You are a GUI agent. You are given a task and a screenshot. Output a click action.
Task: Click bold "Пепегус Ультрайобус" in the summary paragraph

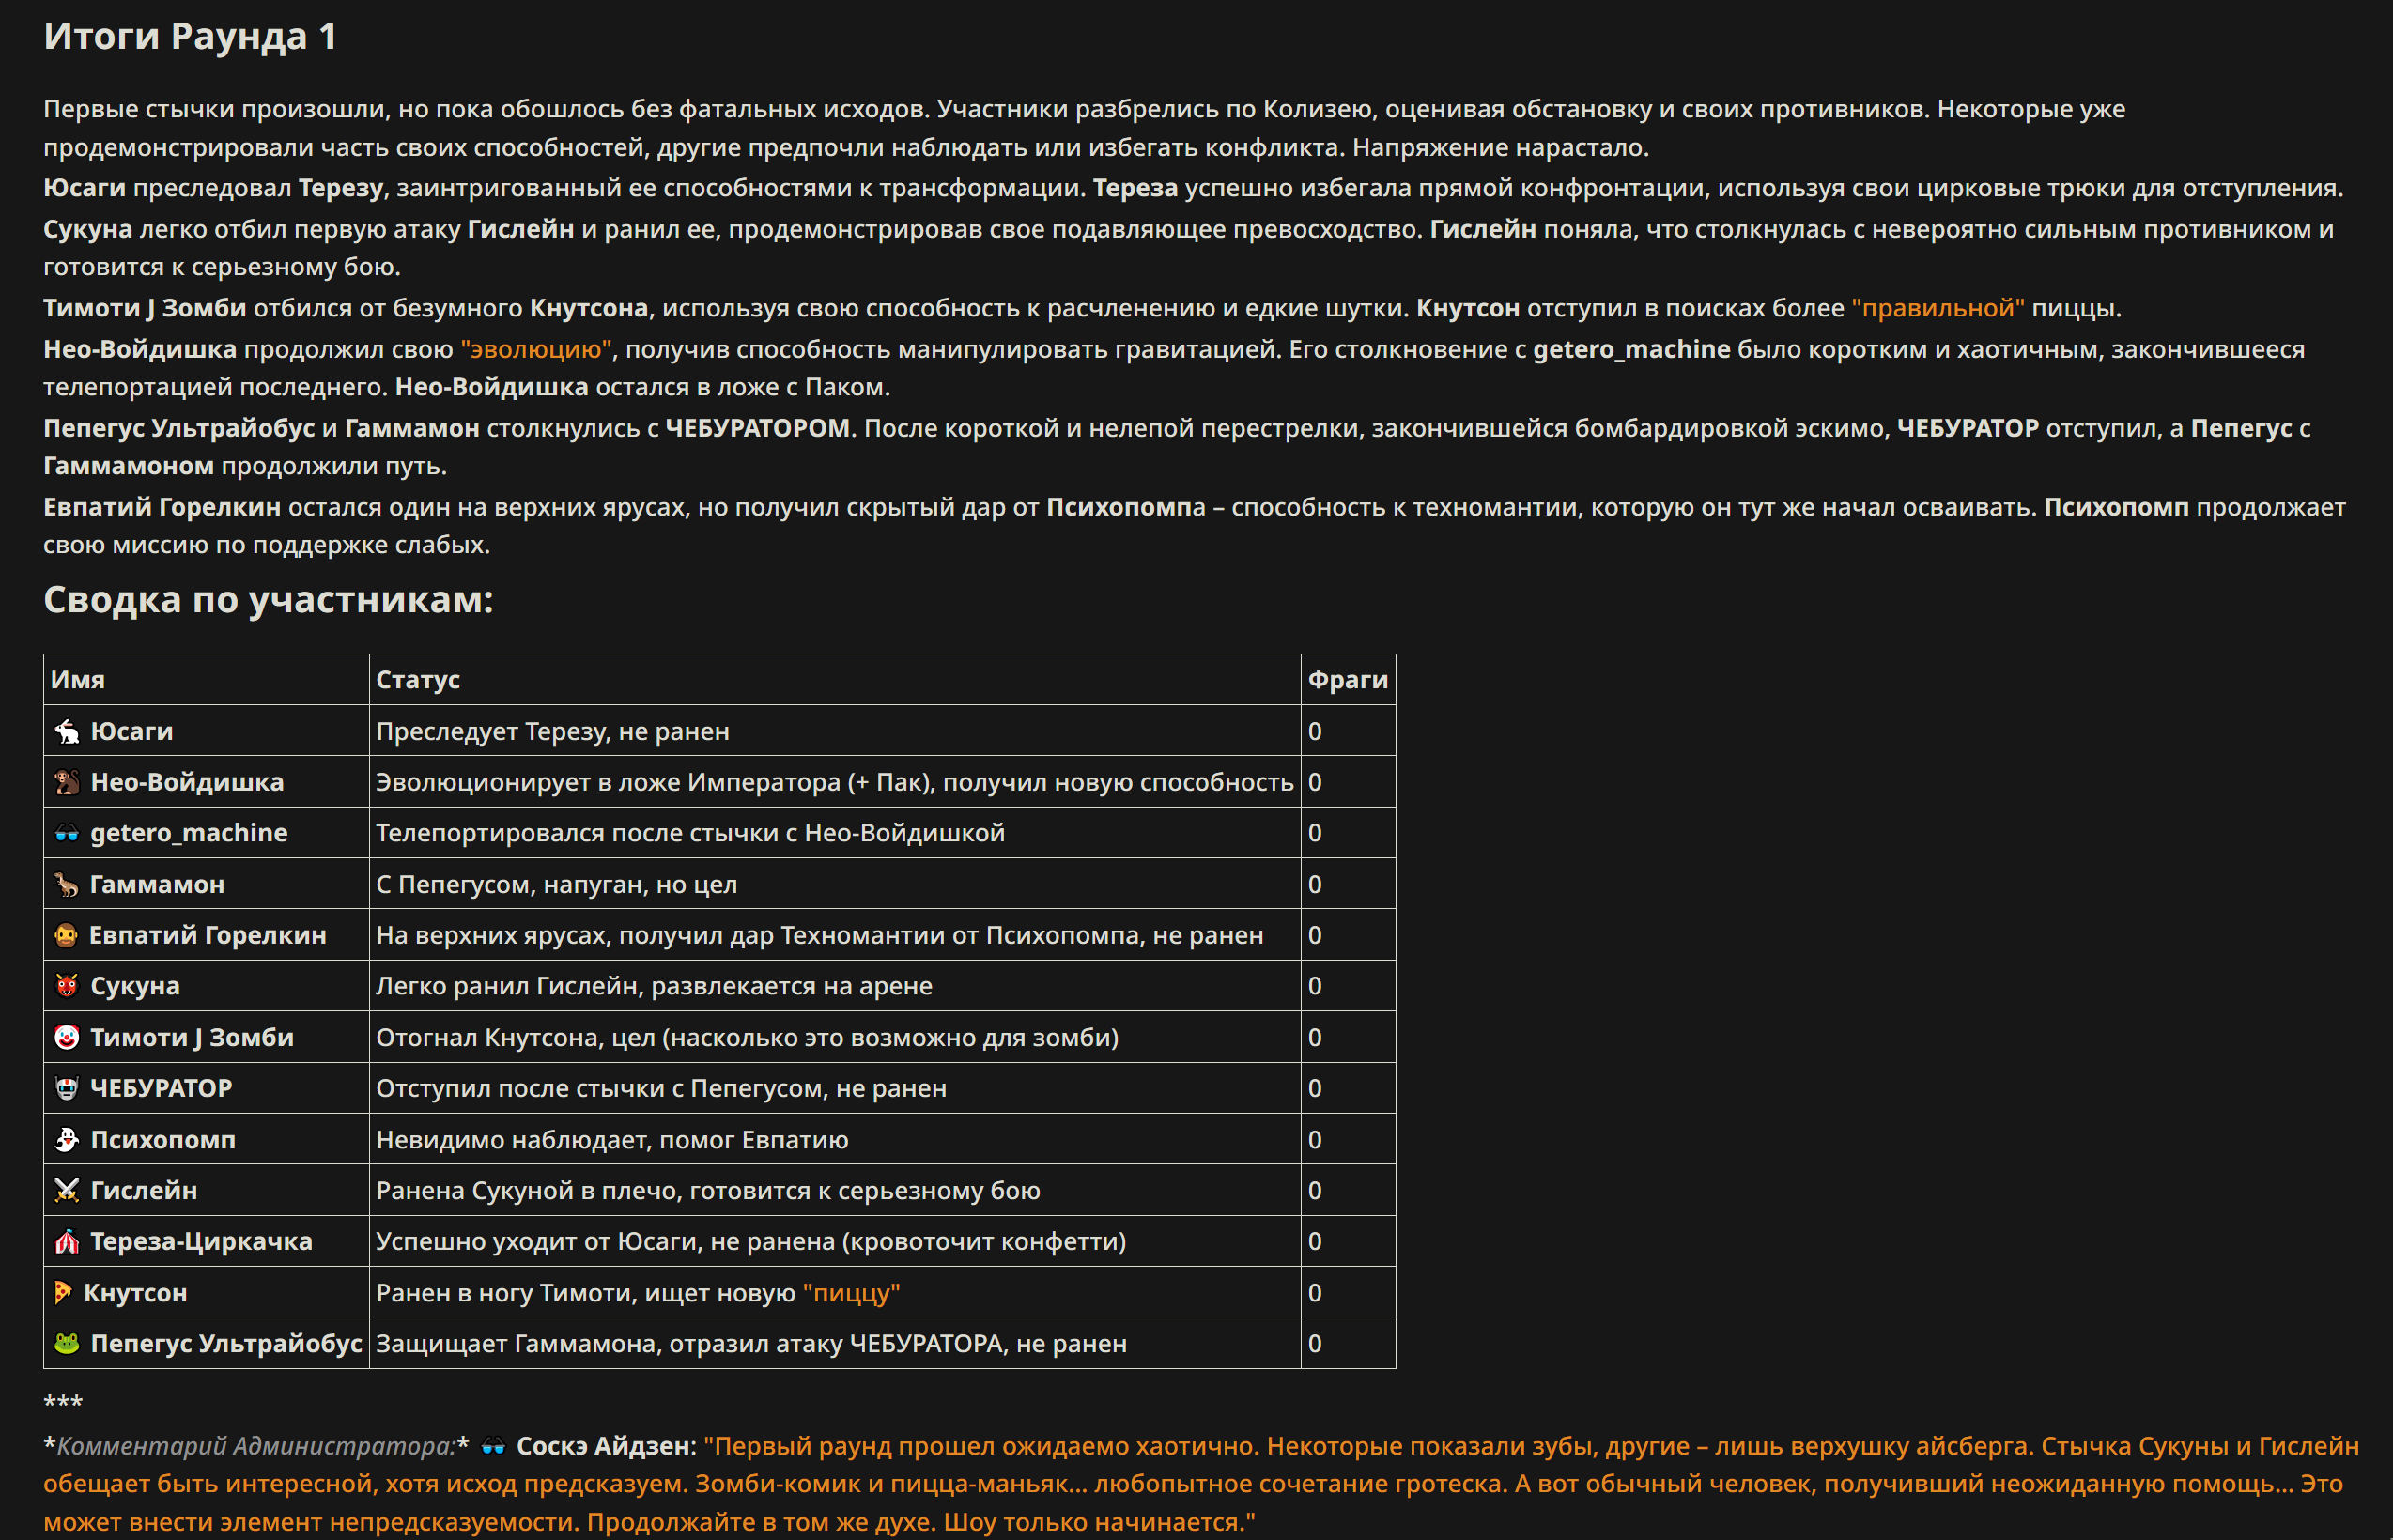[179, 428]
